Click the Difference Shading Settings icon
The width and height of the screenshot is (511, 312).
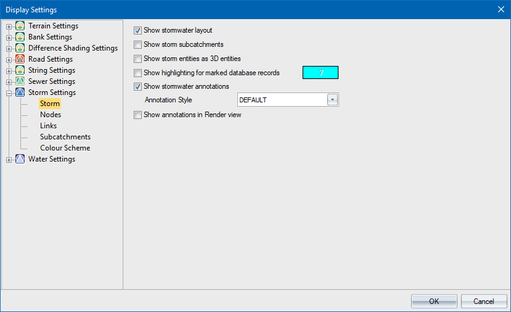(20, 48)
